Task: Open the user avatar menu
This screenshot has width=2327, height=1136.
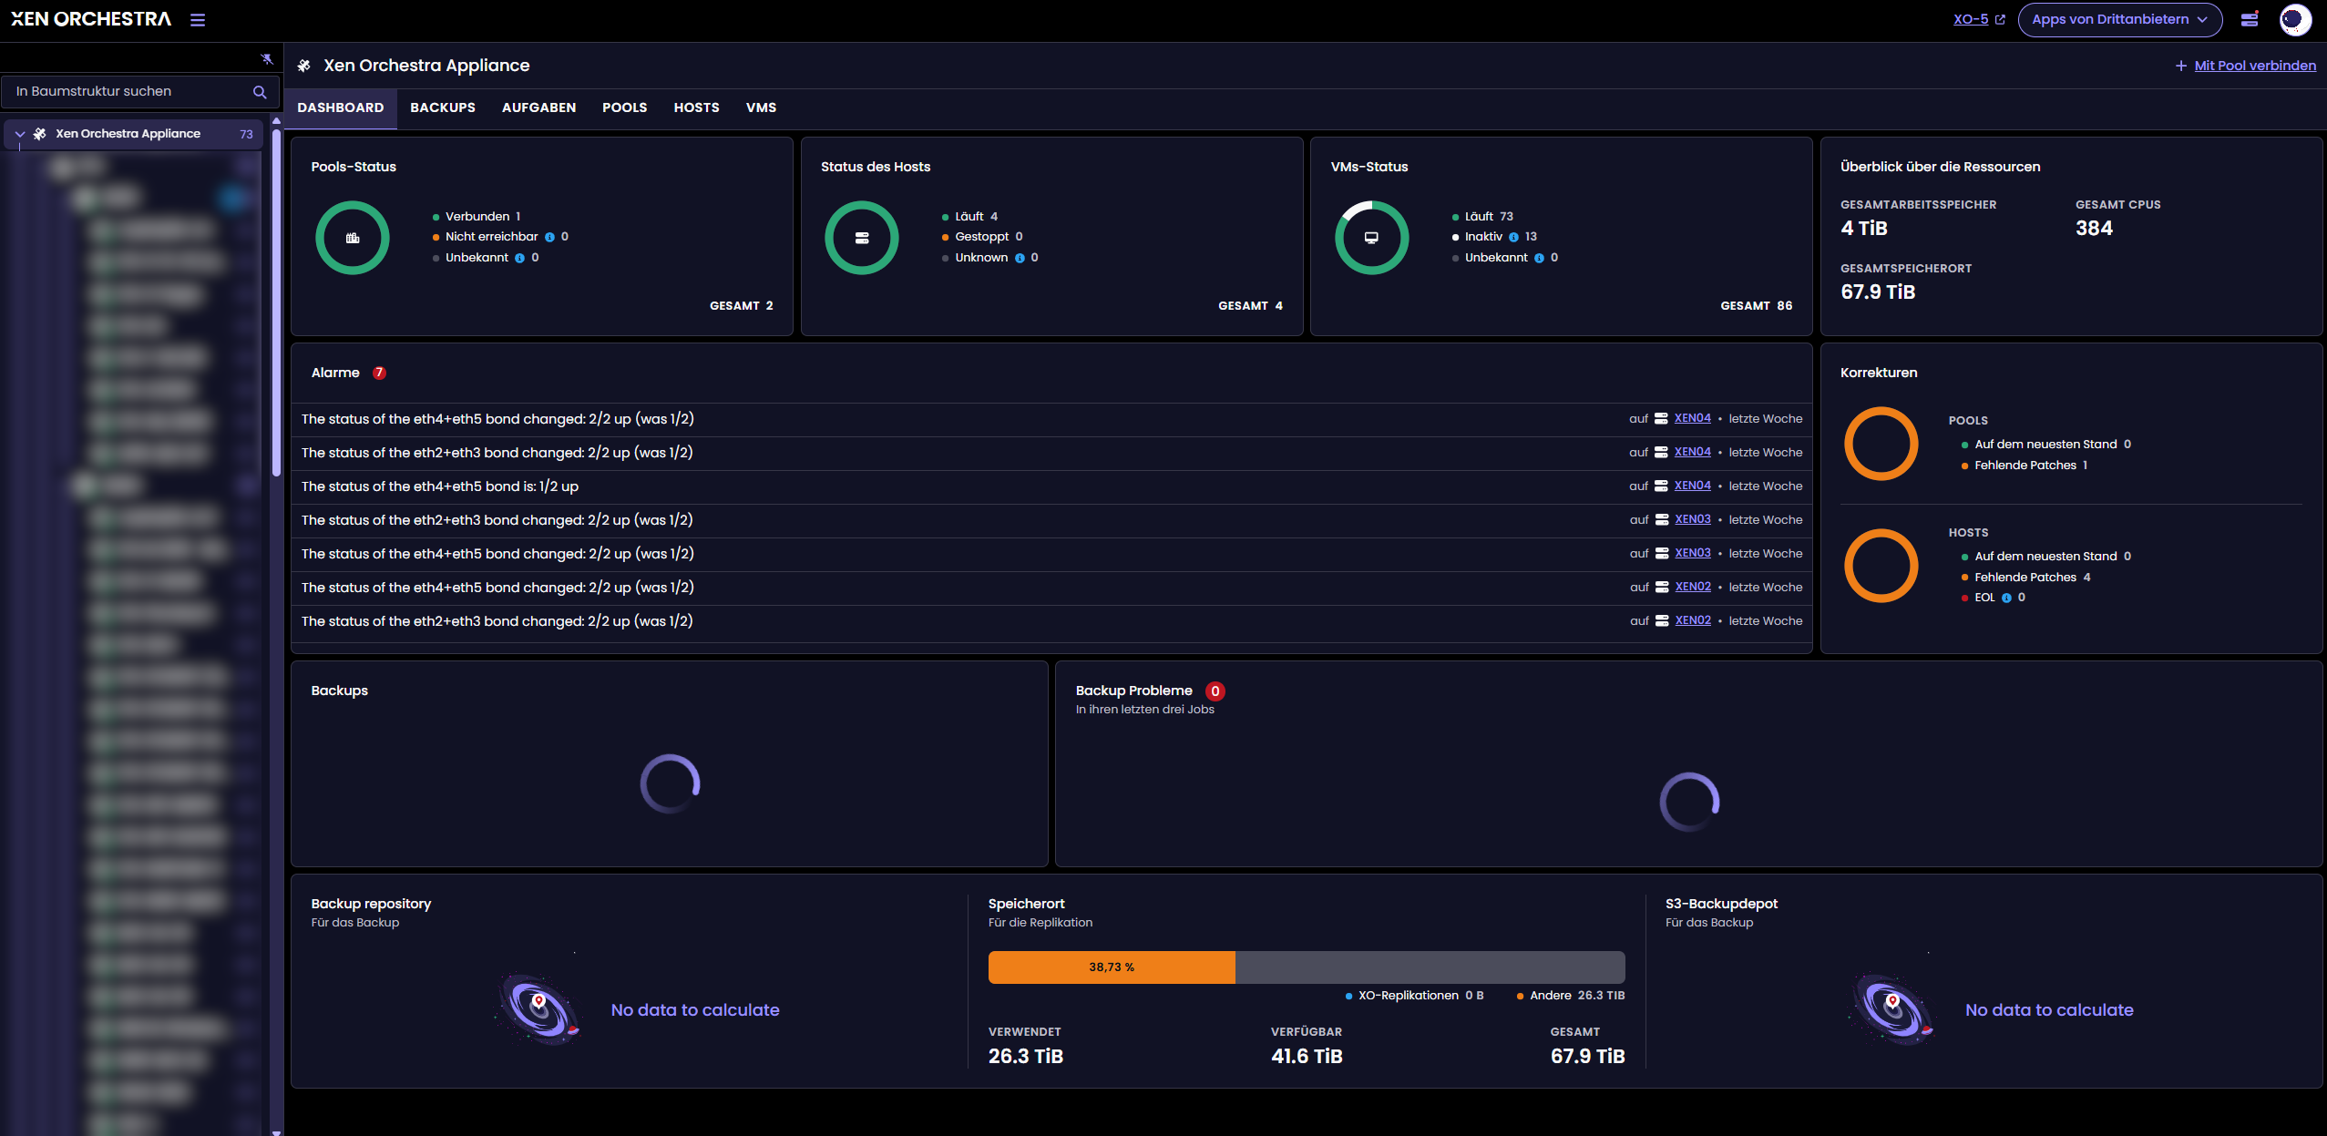Action: [2295, 19]
